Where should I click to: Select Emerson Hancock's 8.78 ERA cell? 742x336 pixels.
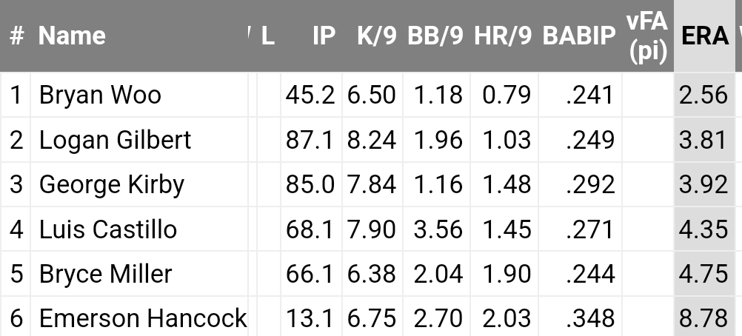click(x=704, y=317)
